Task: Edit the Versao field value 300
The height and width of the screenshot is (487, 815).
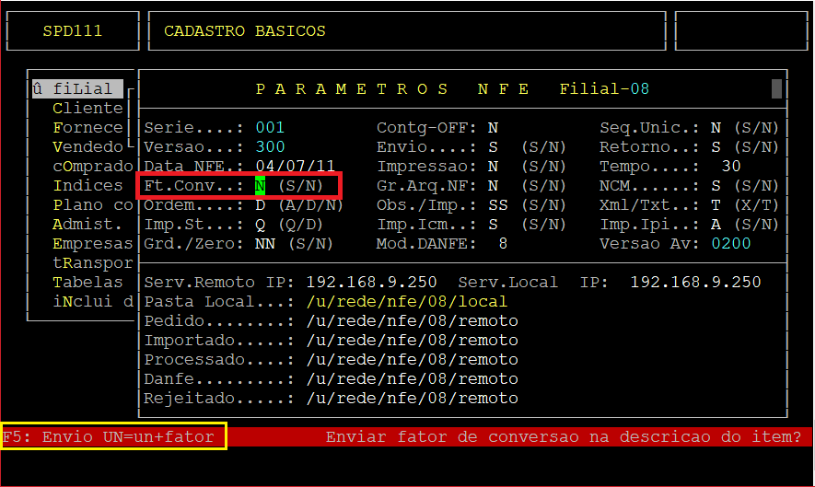Action: (x=270, y=147)
